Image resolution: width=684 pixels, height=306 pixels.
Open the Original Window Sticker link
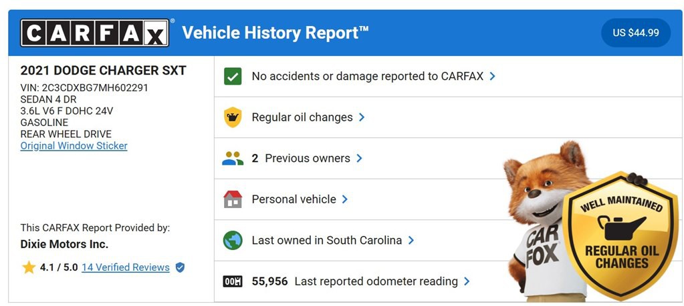(x=74, y=146)
